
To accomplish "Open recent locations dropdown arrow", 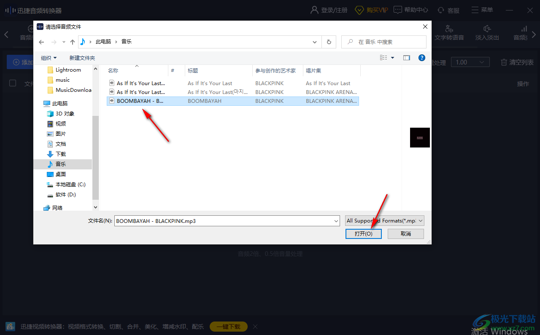I will pos(64,42).
